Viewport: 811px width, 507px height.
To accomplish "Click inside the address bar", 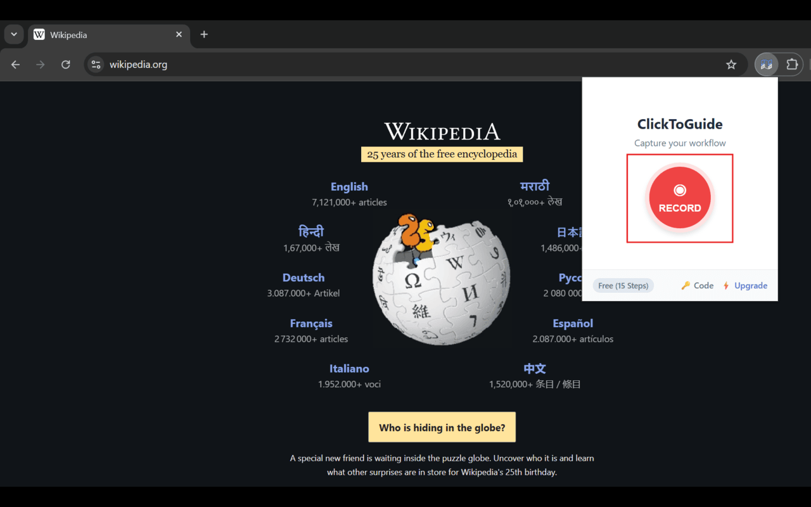I will 317,64.
